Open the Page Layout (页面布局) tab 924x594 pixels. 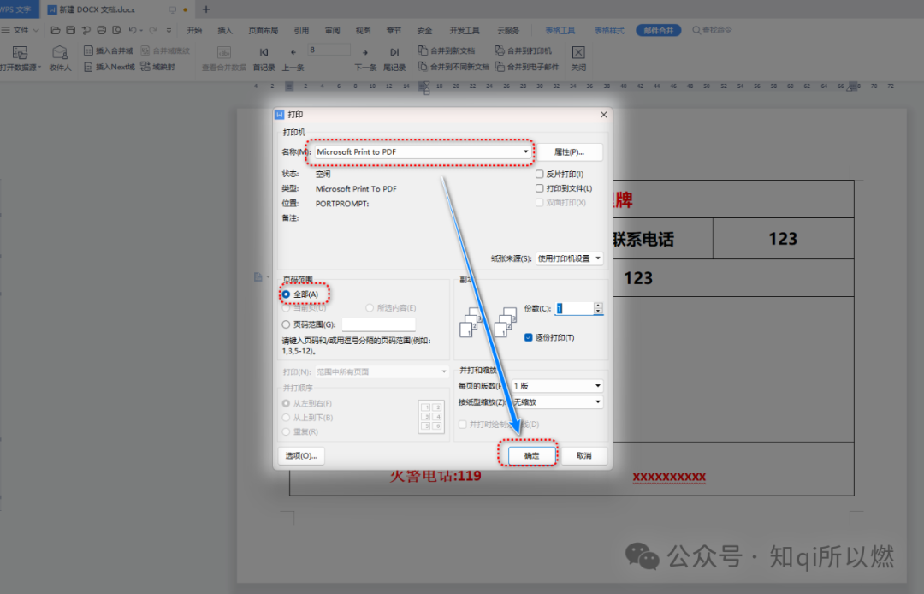point(264,30)
